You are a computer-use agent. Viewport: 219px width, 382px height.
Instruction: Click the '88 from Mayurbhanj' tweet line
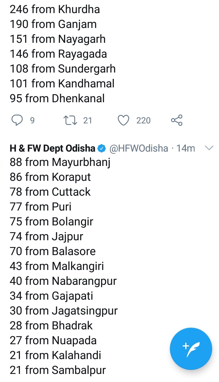point(60,162)
